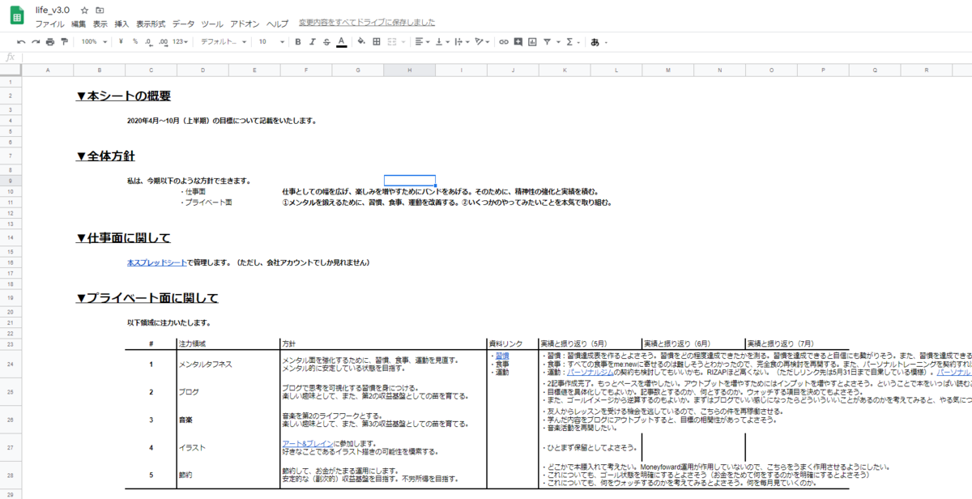Click the insert link icon

[504, 41]
